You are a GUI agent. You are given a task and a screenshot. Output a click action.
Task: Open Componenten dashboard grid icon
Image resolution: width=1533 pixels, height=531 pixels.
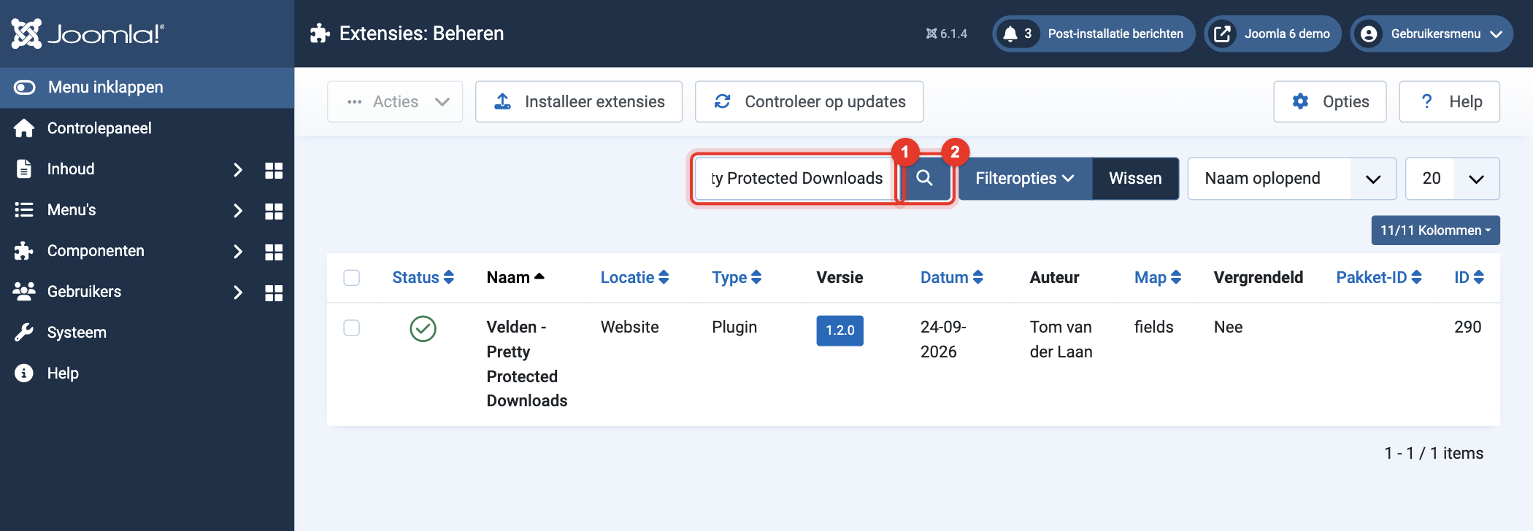274,252
